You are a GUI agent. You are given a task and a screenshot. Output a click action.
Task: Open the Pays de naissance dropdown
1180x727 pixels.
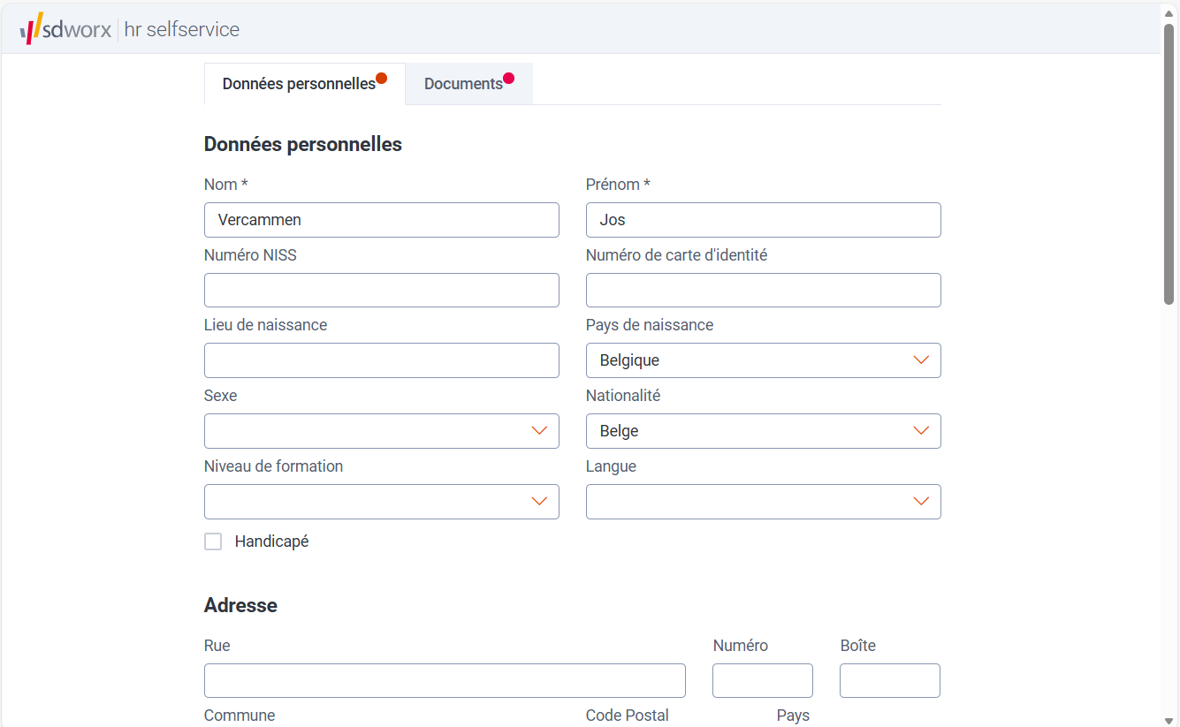pyautogui.click(x=763, y=360)
